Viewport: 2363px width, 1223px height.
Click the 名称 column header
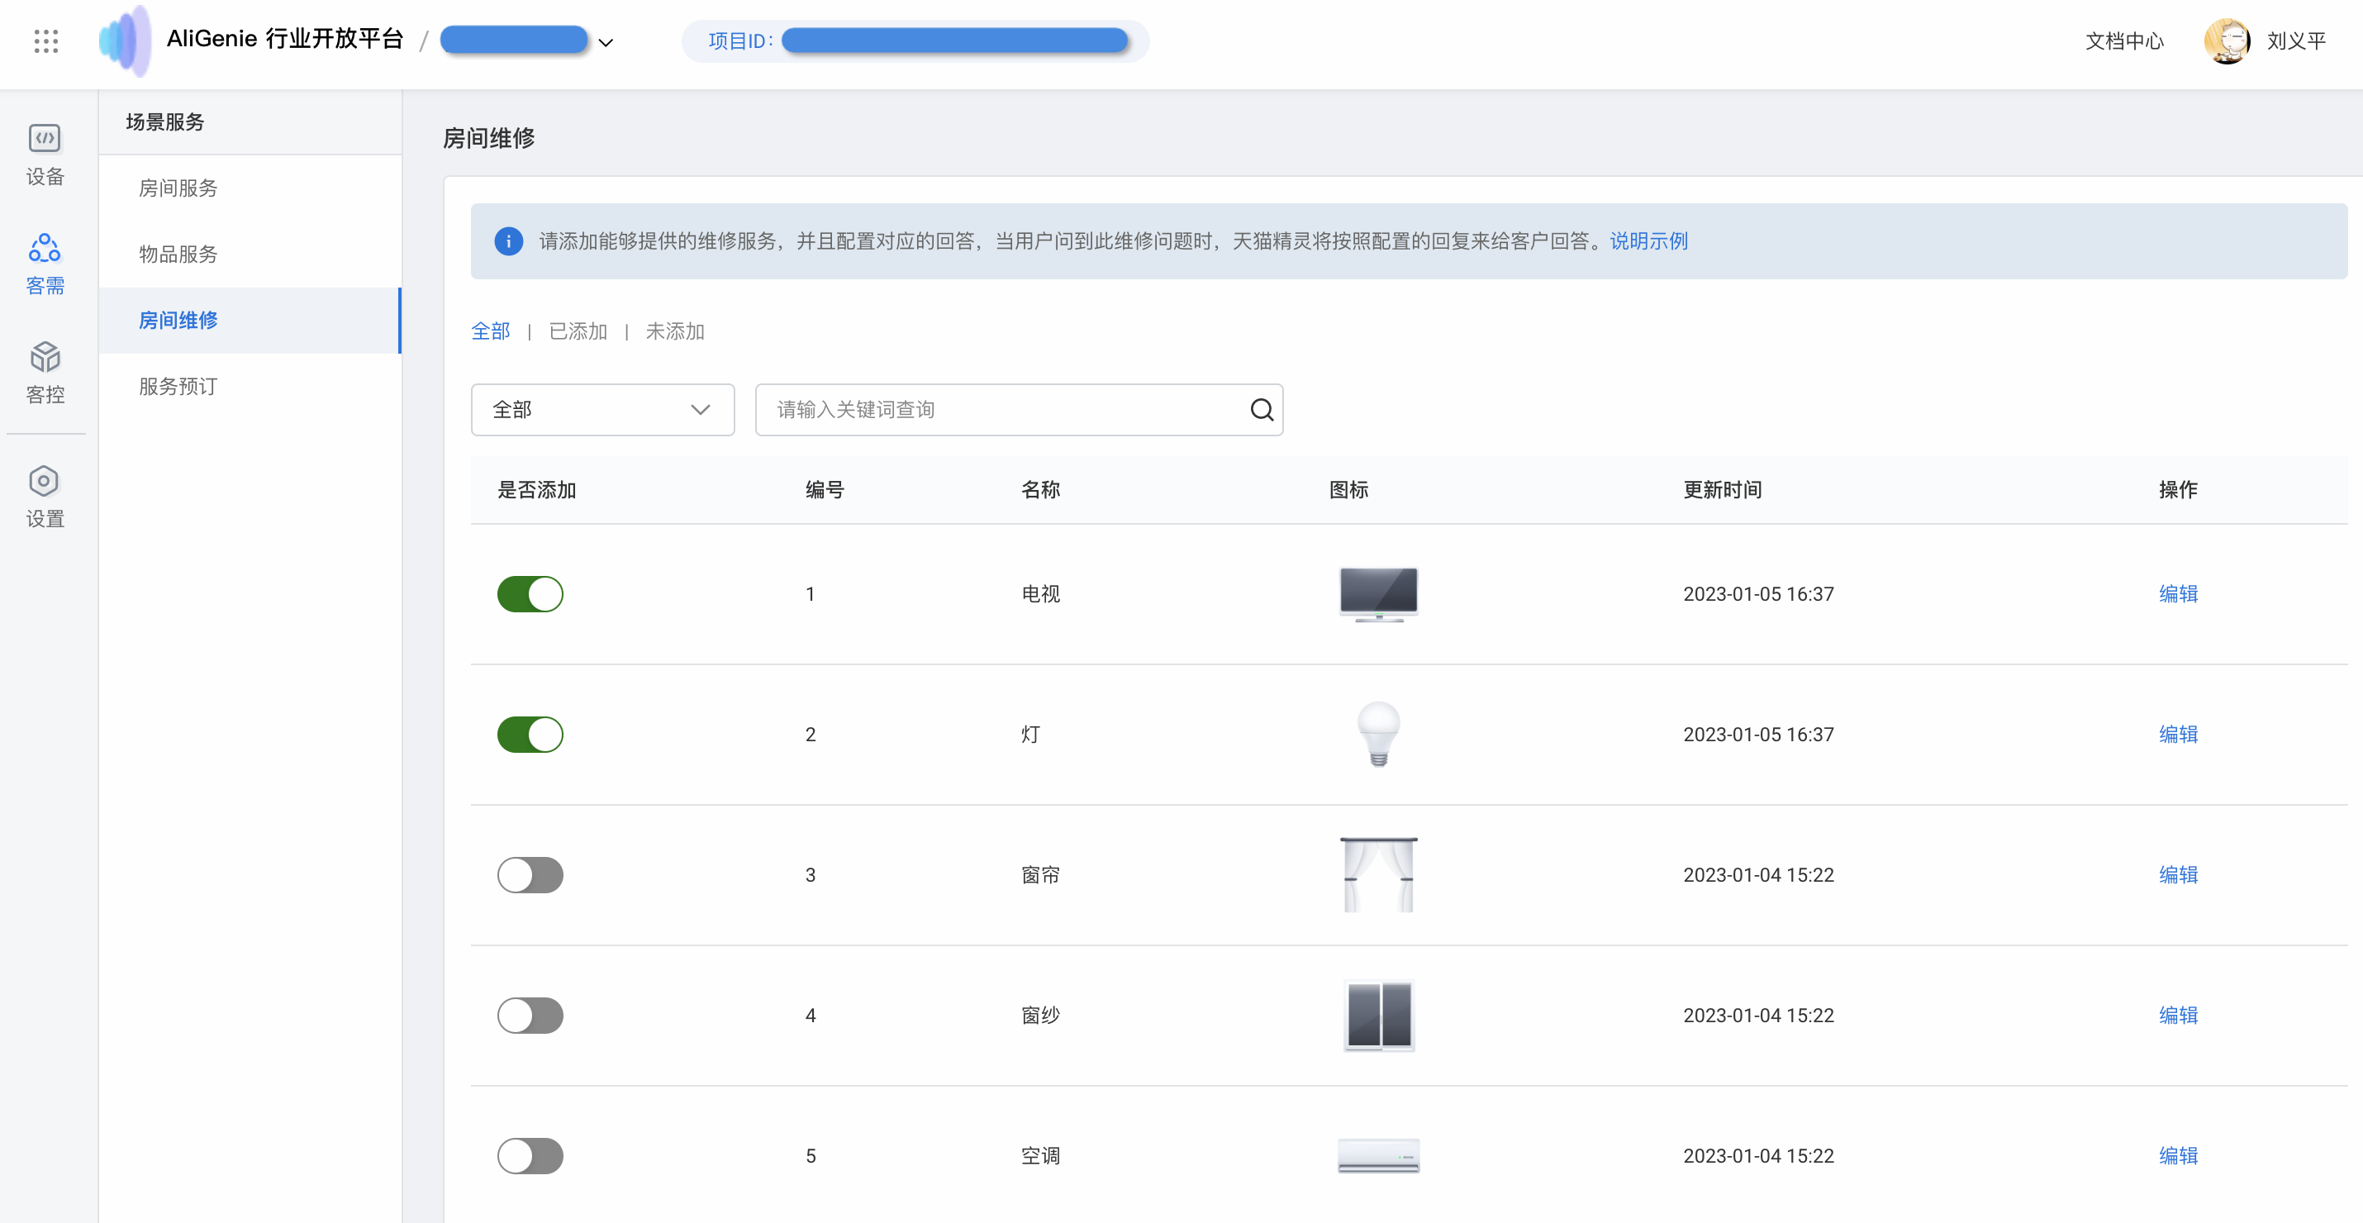coord(1040,490)
